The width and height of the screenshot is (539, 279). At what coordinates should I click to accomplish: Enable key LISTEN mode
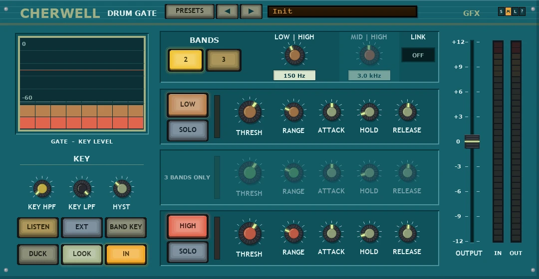38,227
